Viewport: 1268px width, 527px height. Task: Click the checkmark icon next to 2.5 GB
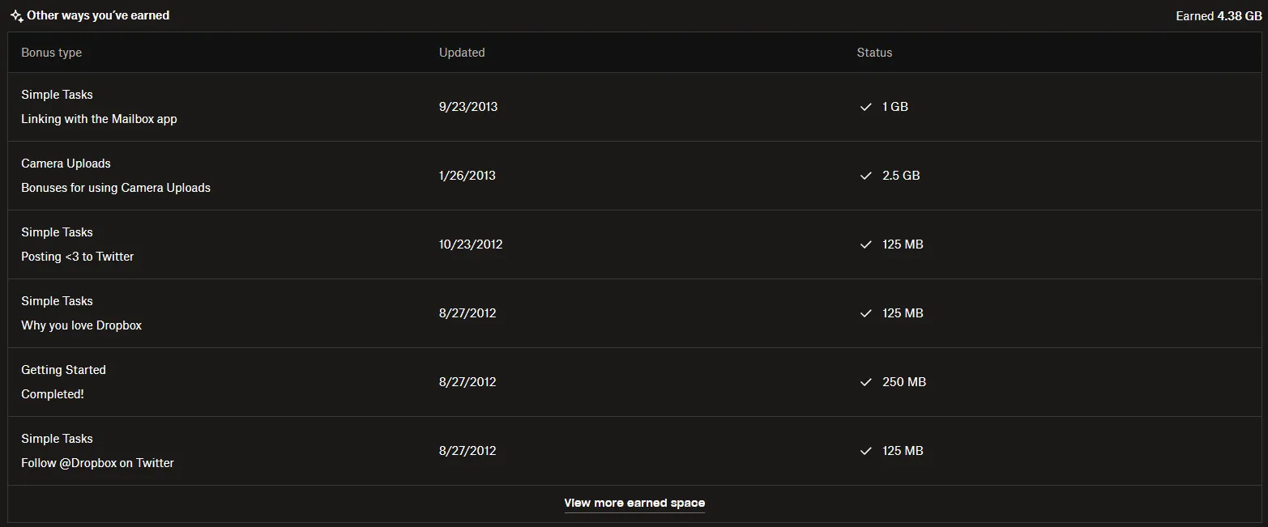point(865,176)
